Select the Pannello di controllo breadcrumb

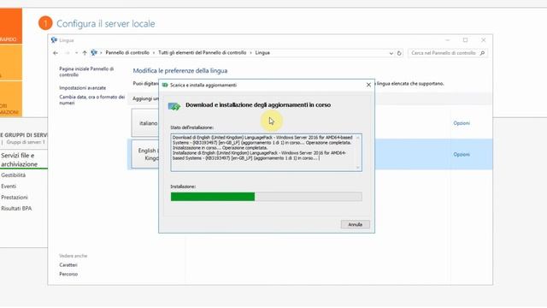pos(127,53)
